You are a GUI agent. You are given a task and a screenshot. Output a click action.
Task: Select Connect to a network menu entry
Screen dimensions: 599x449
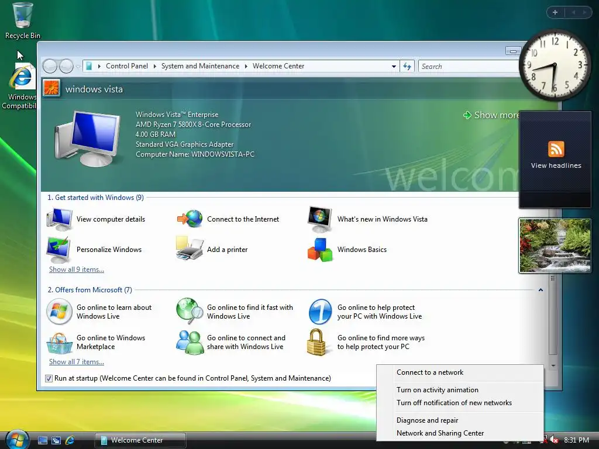460,372
